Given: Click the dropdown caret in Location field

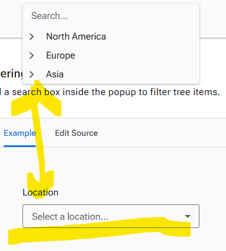Looking at the screenshot, I should (x=188, y=216).
